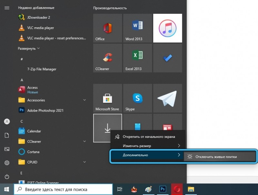Launch the Skype tile
258x195 pixels.
138,98
